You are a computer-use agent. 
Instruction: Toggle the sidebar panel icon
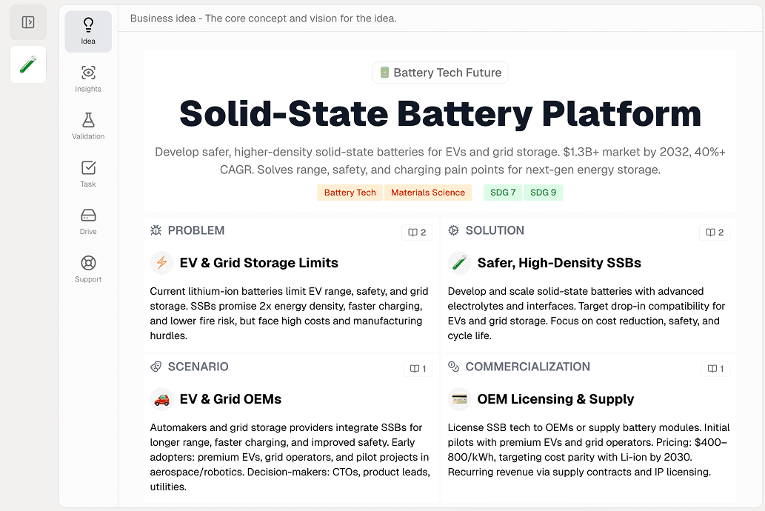pos(28,22)
